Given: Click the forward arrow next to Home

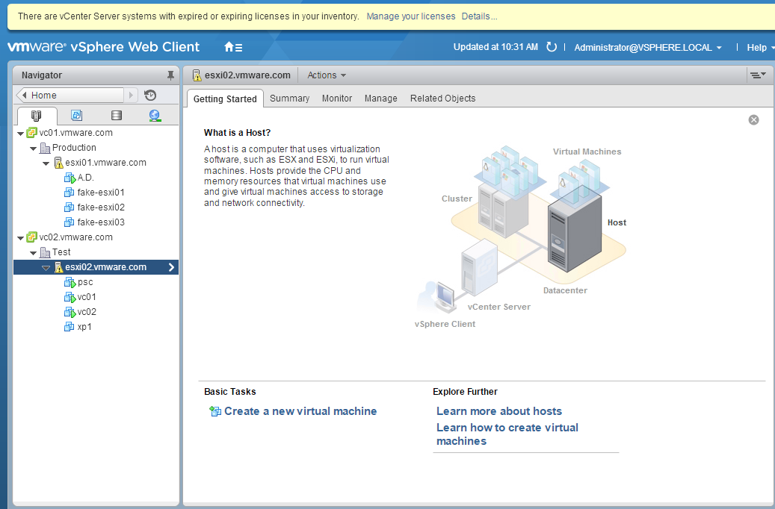Looking at the screenshot, I should (131, 96).
